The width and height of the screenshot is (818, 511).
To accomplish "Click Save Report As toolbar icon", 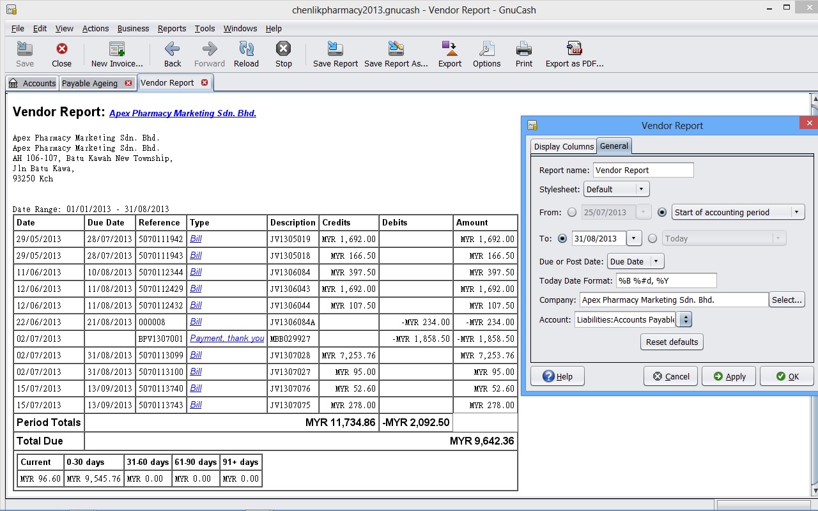I will pyautogui.click(x=396, y=54).
